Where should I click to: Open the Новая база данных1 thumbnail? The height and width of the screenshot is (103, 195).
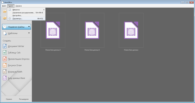point(92,30)
